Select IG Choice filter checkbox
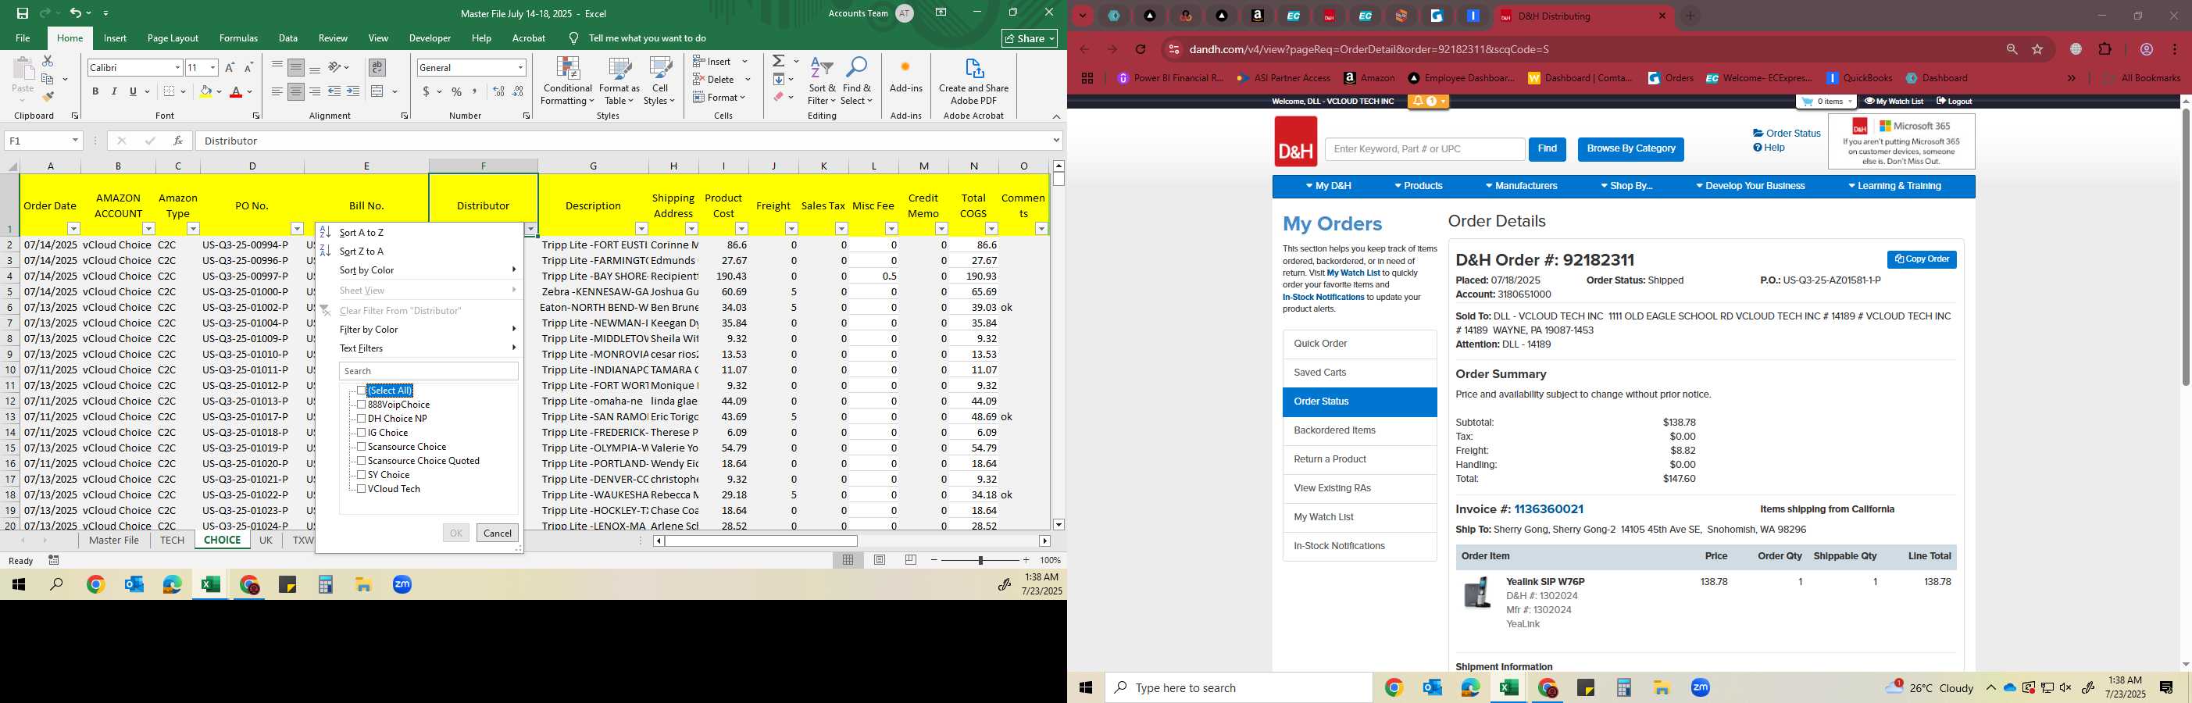Screen dimensions: 2192x703 (362, 433)
